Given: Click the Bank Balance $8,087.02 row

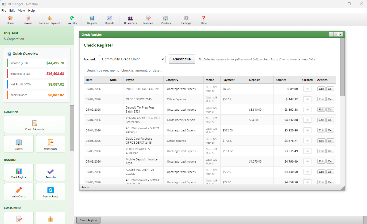Looking at the screenshot, I should click(x=37, y=95).
